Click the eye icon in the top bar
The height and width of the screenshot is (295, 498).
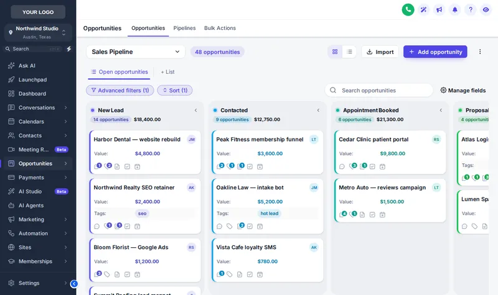coord(486,9)
